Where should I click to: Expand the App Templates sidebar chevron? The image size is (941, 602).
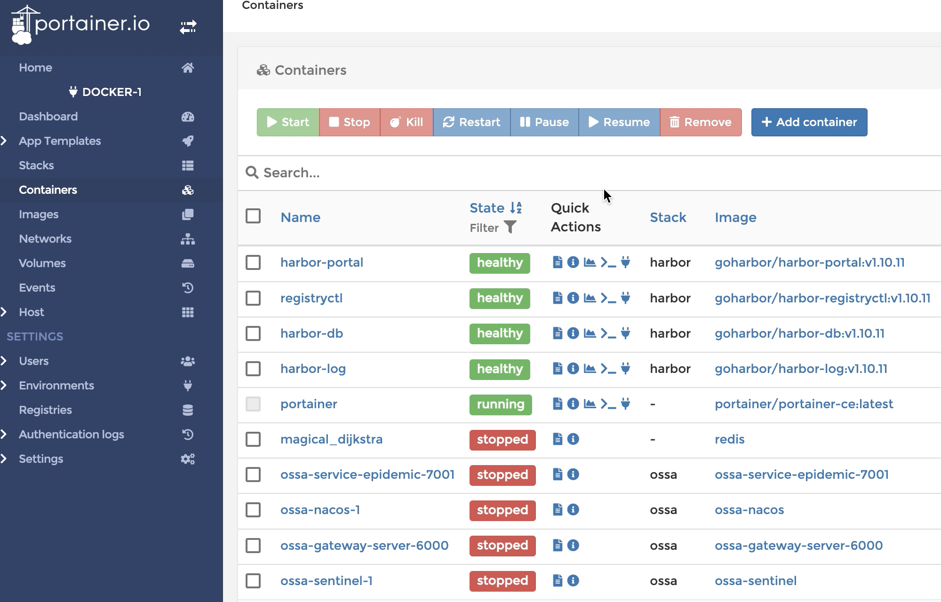(4, 141)
